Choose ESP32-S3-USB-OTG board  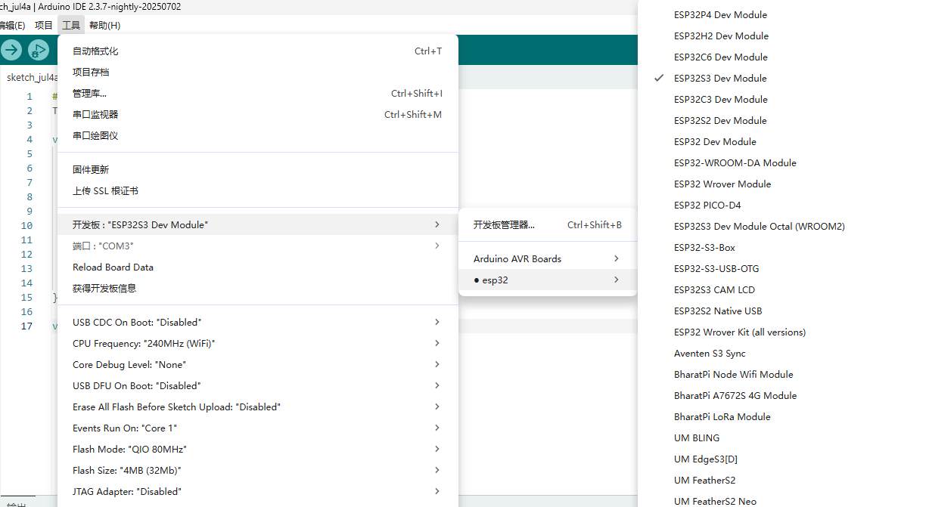click(x=783, y=269)
